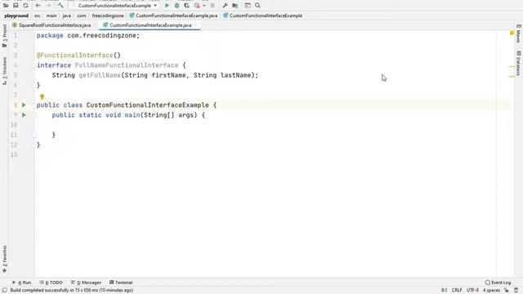Image resolution: width=523 pixels, height=294 pixels.
Task: Open the run configuration dropdown
Action: pos(114,6)
